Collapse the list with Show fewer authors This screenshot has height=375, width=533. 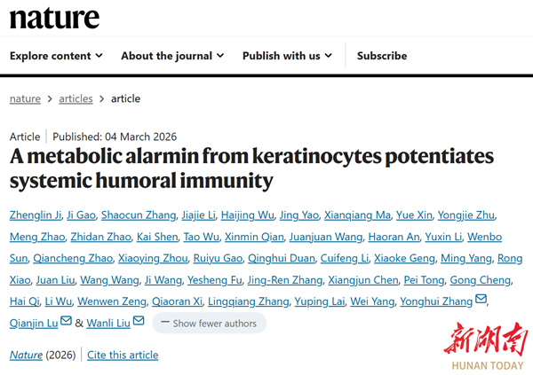tap(209, 324)
